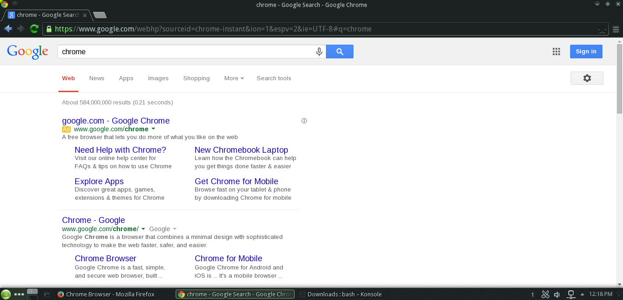Screen dimensions: 623x300
Task: Open Chrome's hamburger menu
Action: pyautogui.click(x=616, y=29)
